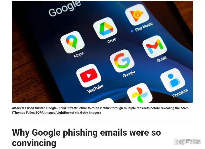
Task: Click the 'YouTube' label under the icon
Action: pyautogui.click(x=95, y=89)
